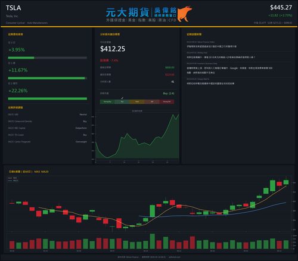This screenshot has height=261, width=298.
Task: Click the orange bull logo icon
Action: [184, 14]
